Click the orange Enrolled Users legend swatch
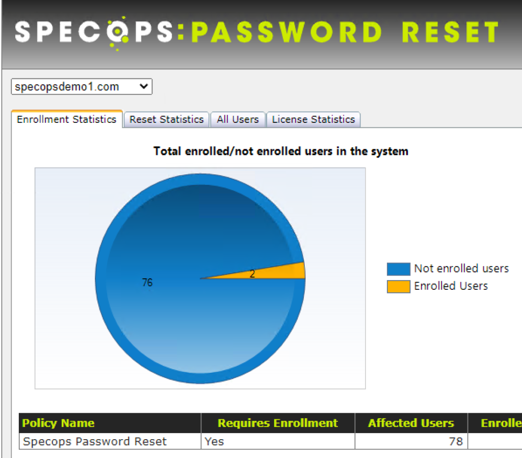This screenshot has width=522, height=458. [x=398, y=286]
